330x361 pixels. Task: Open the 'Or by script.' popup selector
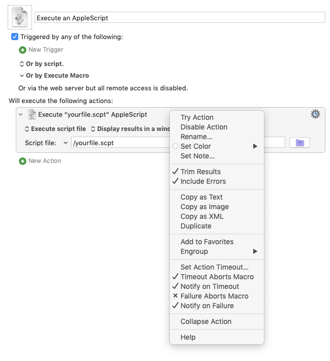42,64
